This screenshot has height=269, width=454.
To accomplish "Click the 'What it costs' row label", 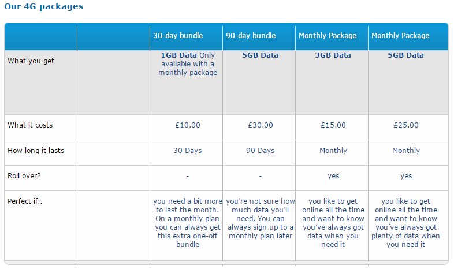I will click(30, 125).
